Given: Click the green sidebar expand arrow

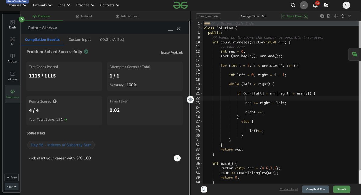Looking at the screenshot, I should (21, 20).
